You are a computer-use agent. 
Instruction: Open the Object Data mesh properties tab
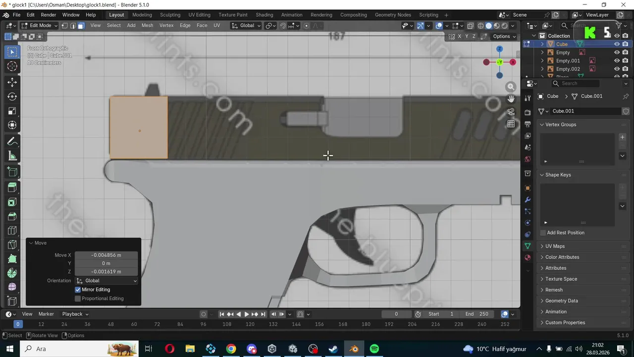(528, 246)
